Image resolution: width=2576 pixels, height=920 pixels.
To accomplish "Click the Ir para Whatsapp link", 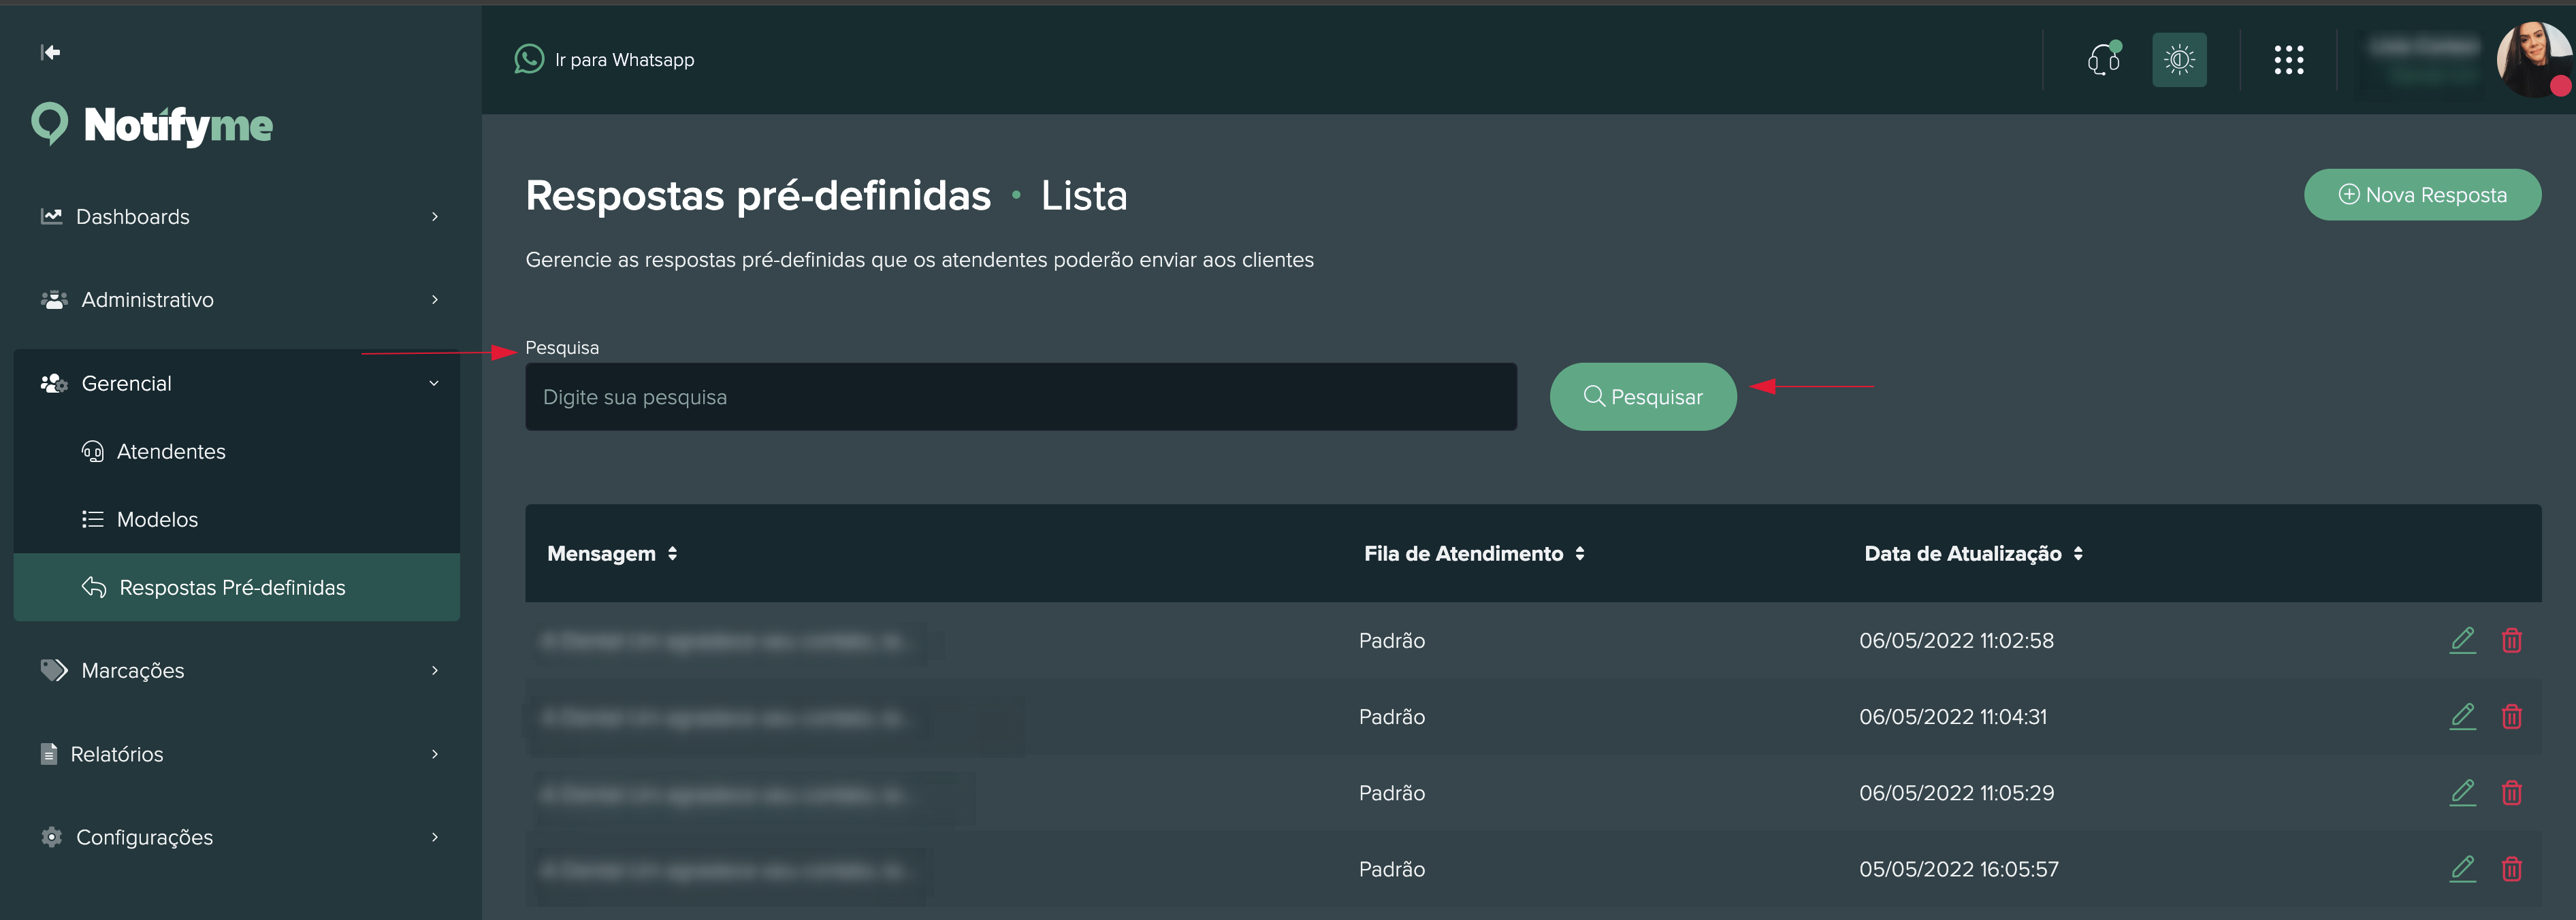I will pyautogui.click(x=605, y=60).
